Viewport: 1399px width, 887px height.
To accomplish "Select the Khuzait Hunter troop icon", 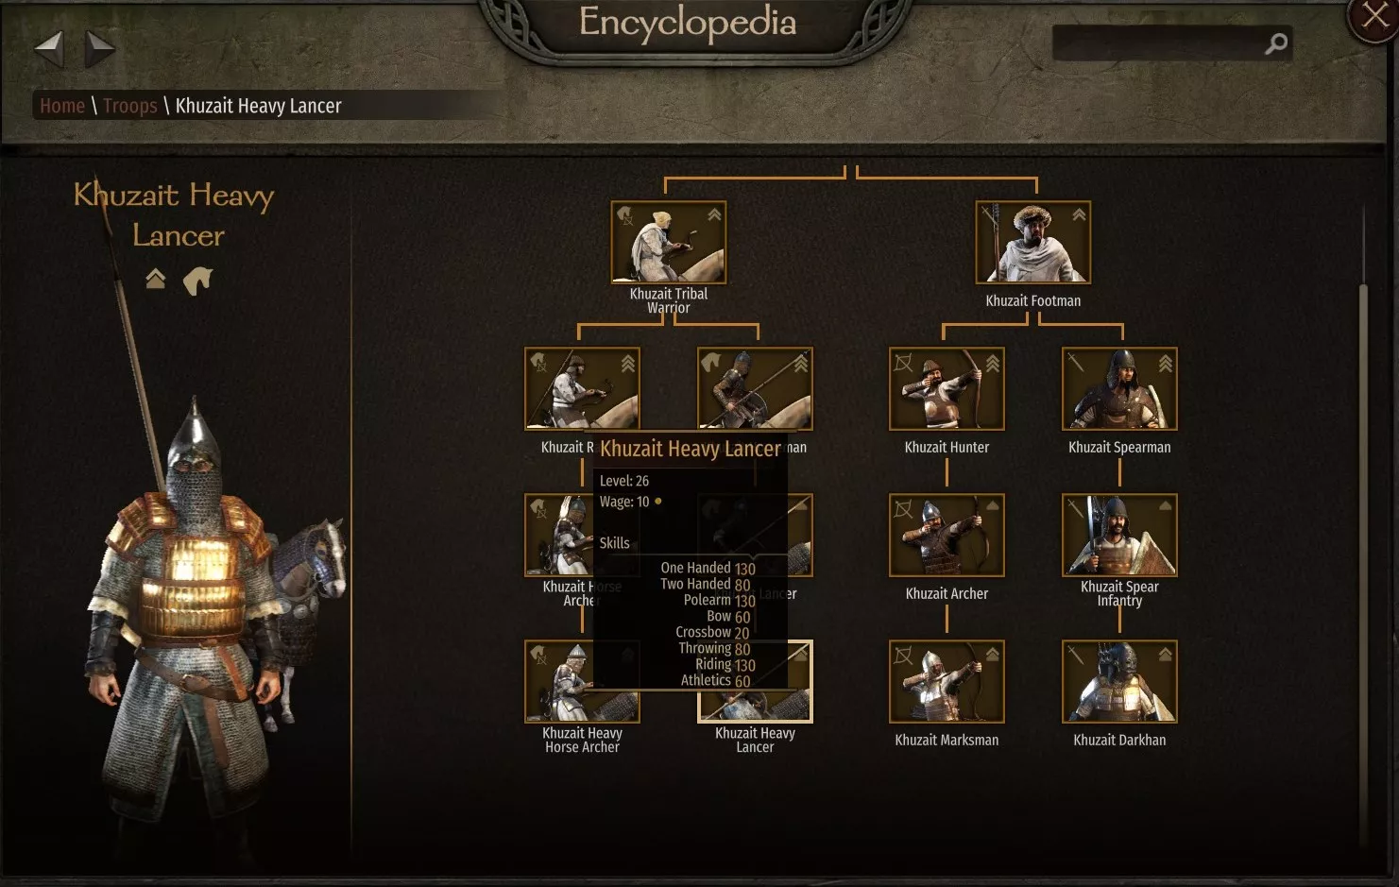I will [947, 388].
